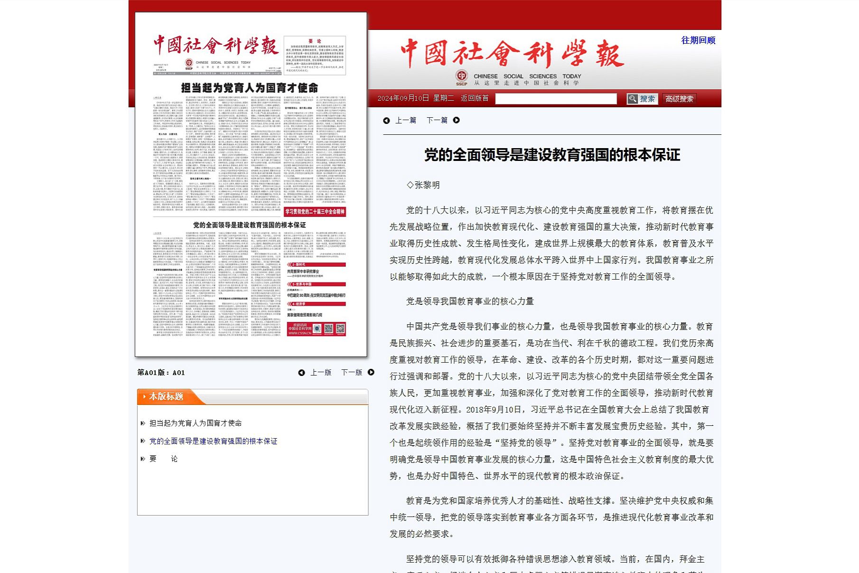The height and width of the screenshot is (573, 859).
Task: Open the 往期回顾 past issues link
Action: pyautogui.click(x=698, y=40)
